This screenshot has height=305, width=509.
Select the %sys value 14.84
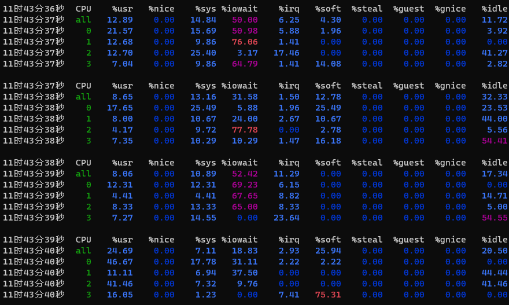coord(203,20)
